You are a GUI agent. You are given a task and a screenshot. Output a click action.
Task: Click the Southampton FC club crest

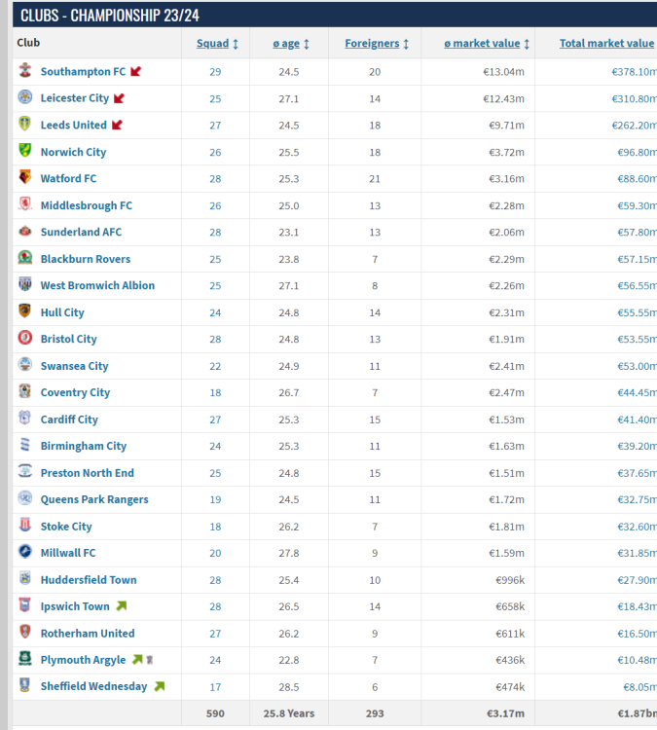[25, 71]
